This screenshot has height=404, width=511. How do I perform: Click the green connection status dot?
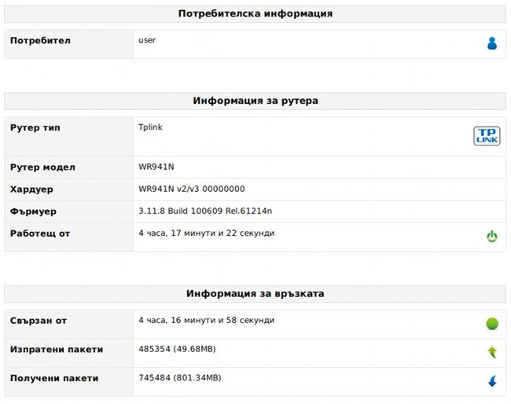coord(492,324)
